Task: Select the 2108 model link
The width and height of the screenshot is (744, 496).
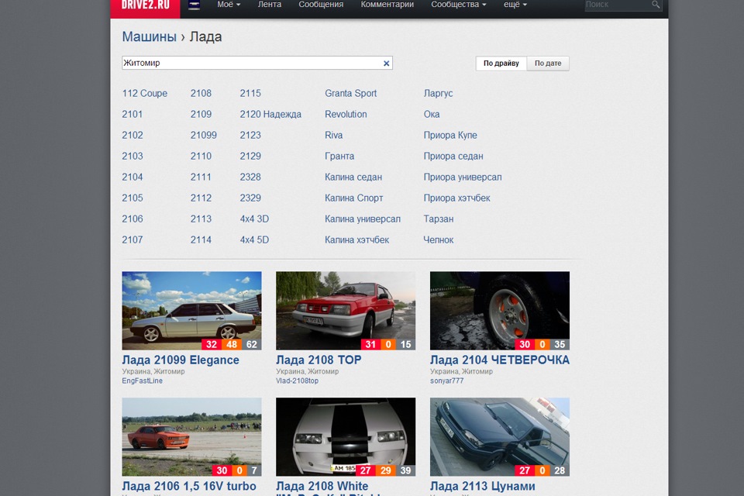Action: [201, 94]
